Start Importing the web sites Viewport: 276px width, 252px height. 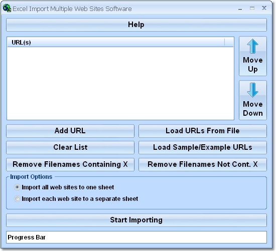click(x=136, y=220)
